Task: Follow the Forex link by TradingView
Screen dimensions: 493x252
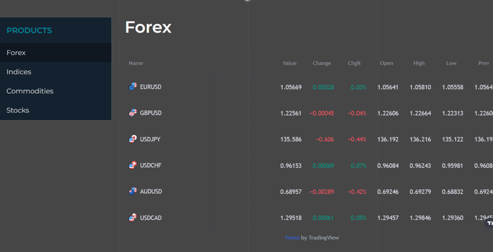Action: point(292,237)
